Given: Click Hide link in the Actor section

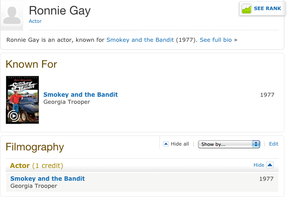Looking at the screenshot, I should (x=259, y=165).
